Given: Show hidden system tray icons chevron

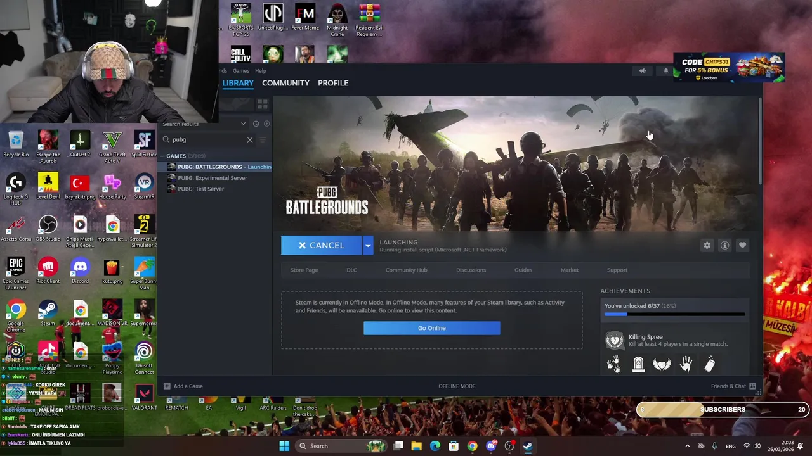Looking at the screenshot, I should 687,446.
